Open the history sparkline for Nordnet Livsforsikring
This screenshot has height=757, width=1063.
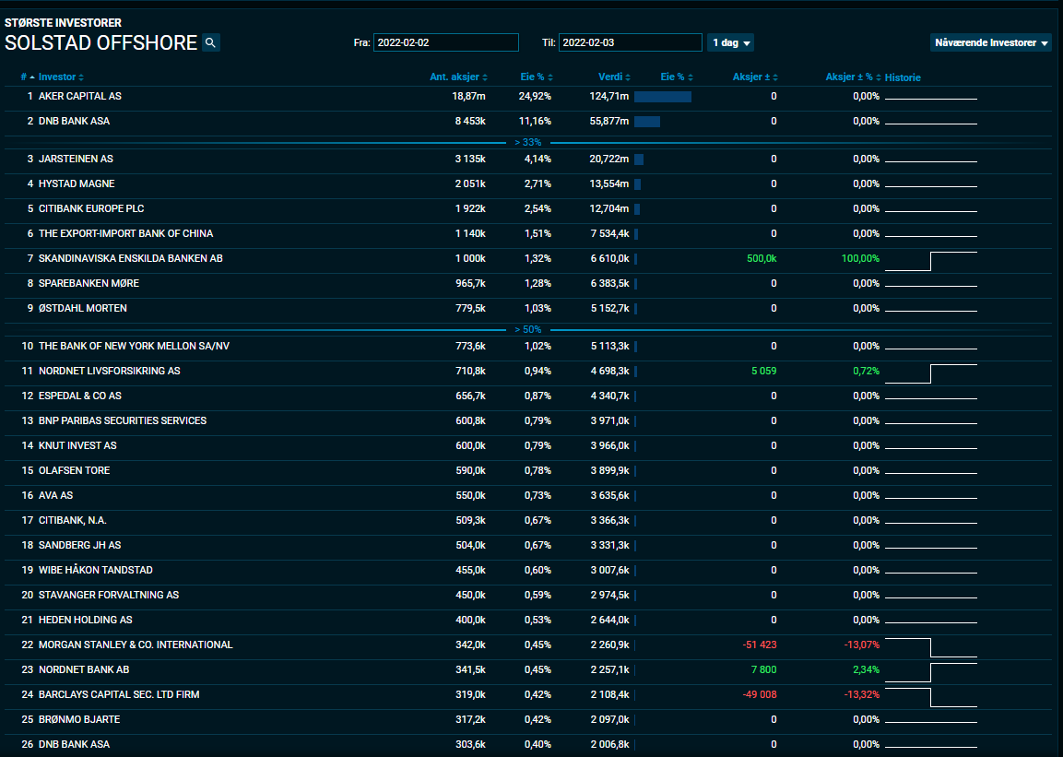(x=931, y=373)
